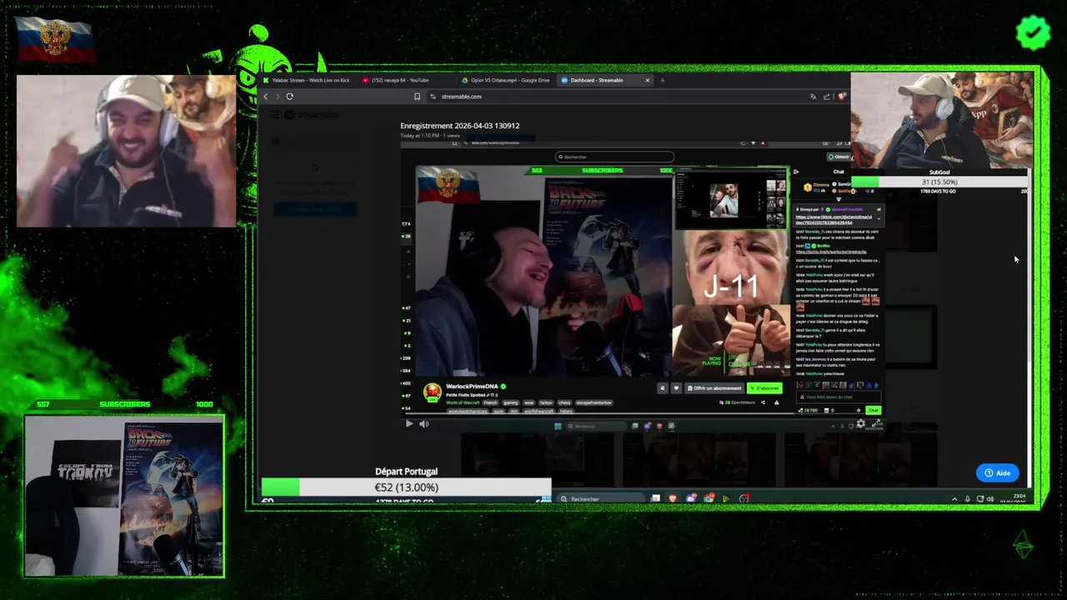Click the green Chat send button
The height and width of the screenshot is (600, 1067).
pos(873,410)
